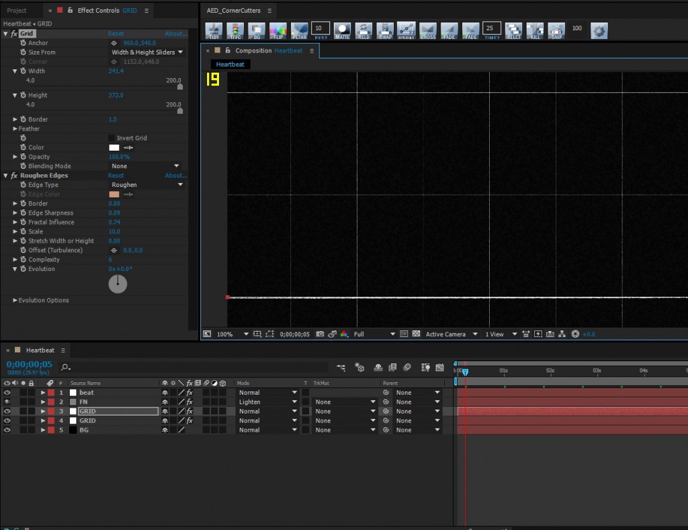Open CornerCutters settings gear icon

pos(598,30)
